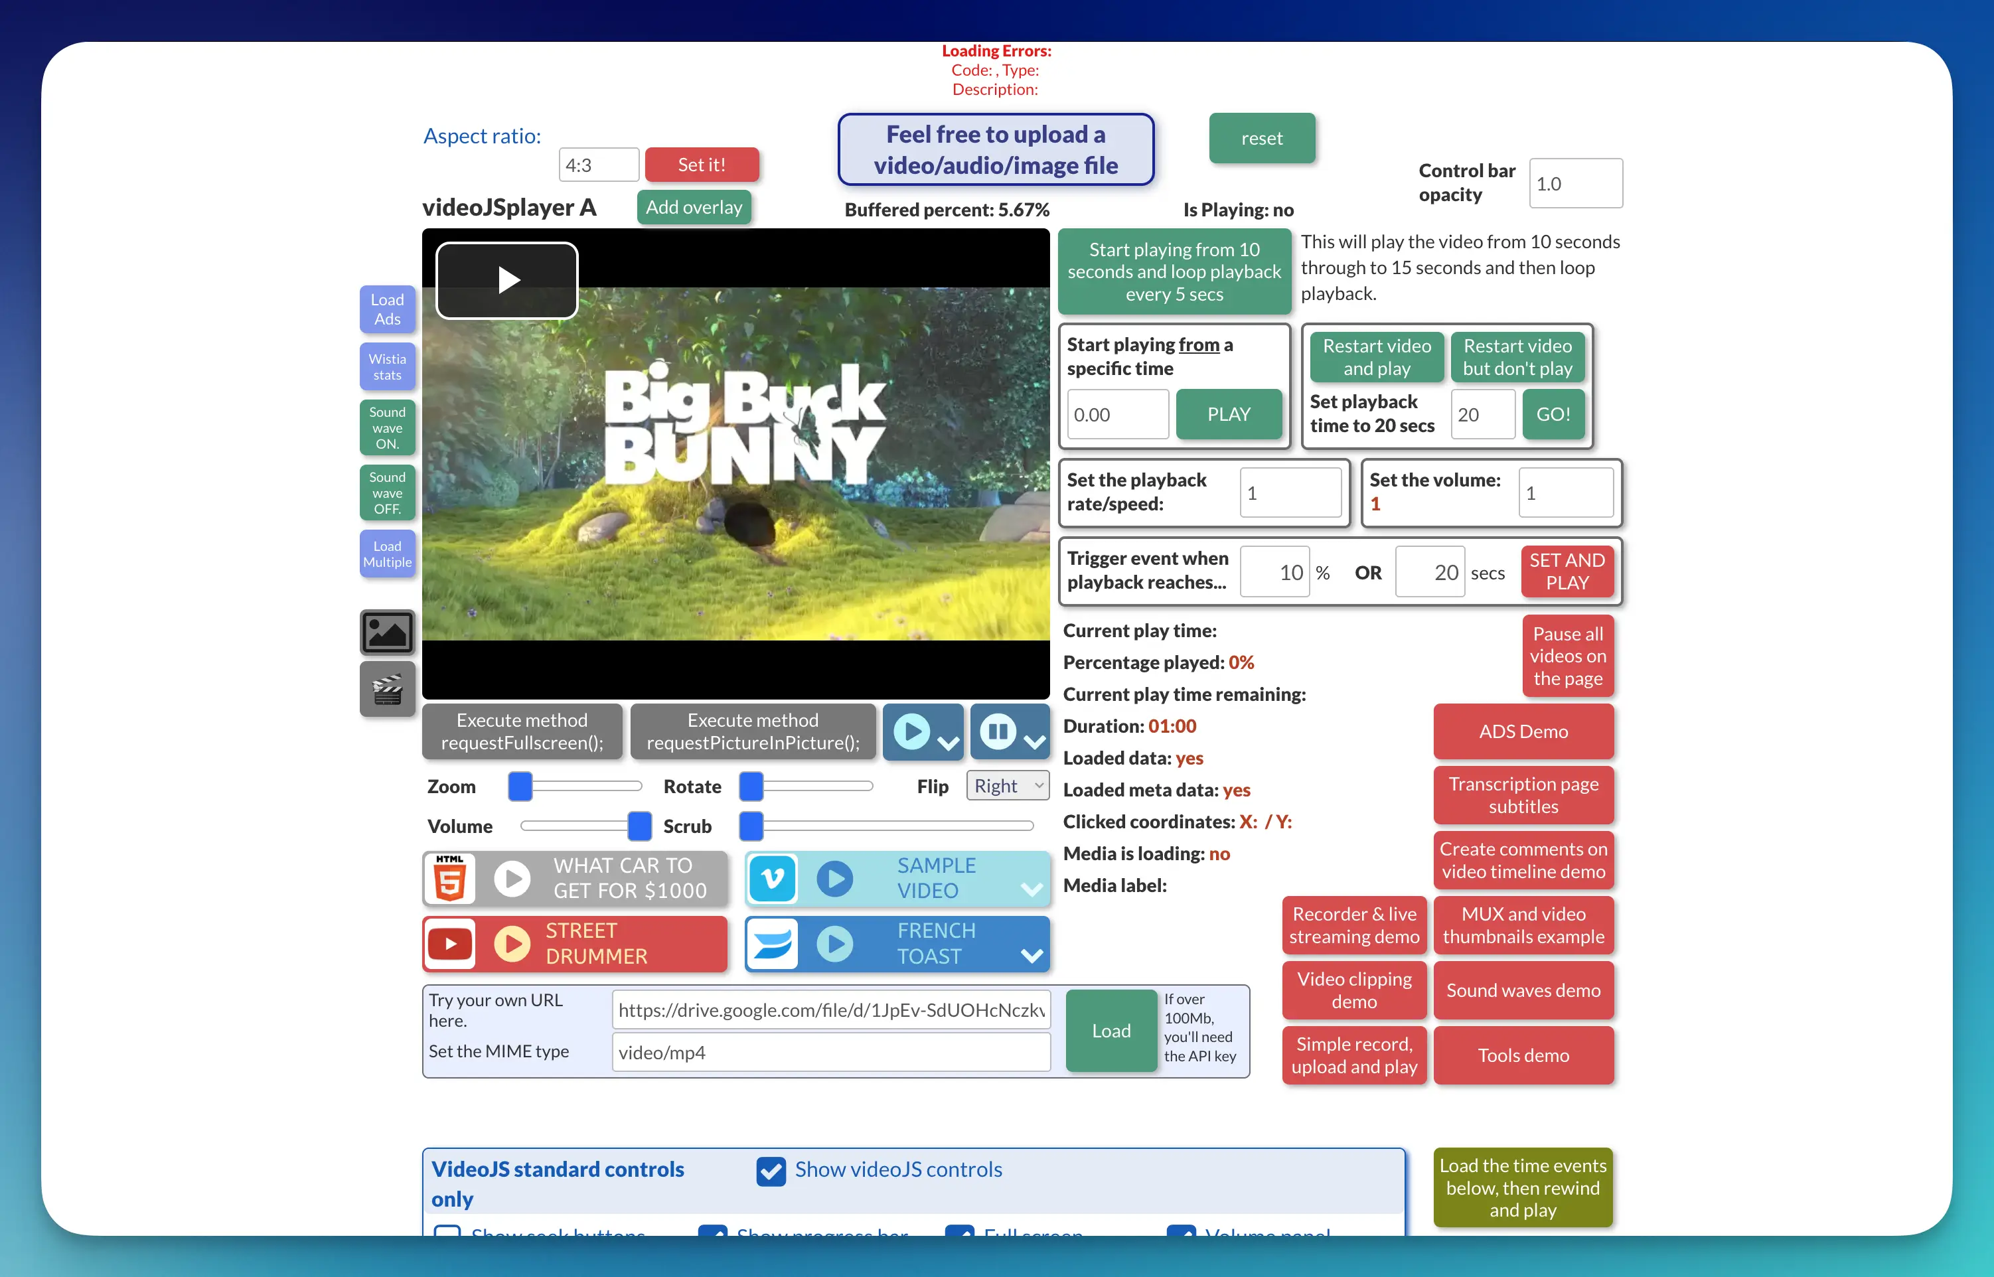Open Create comments on video timeline demo
The width and height of the screenshot is (1994, 1277).
click(x=1524, y=860)
